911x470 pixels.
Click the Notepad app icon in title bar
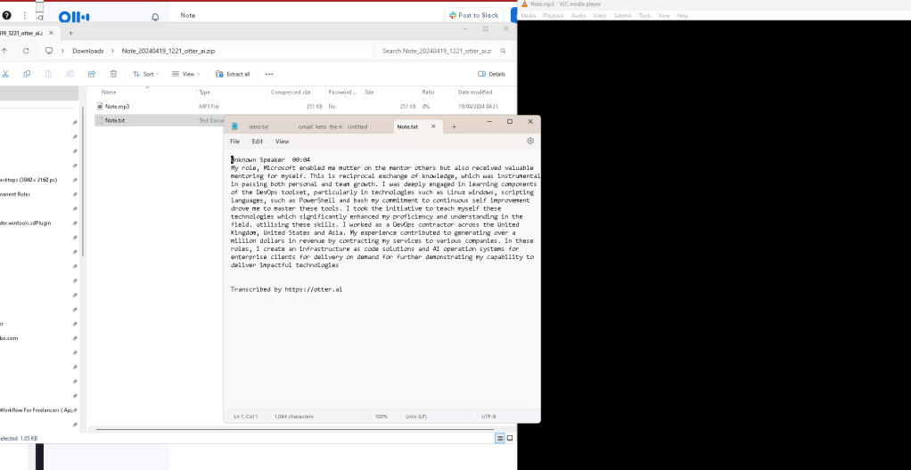[234, 126]
